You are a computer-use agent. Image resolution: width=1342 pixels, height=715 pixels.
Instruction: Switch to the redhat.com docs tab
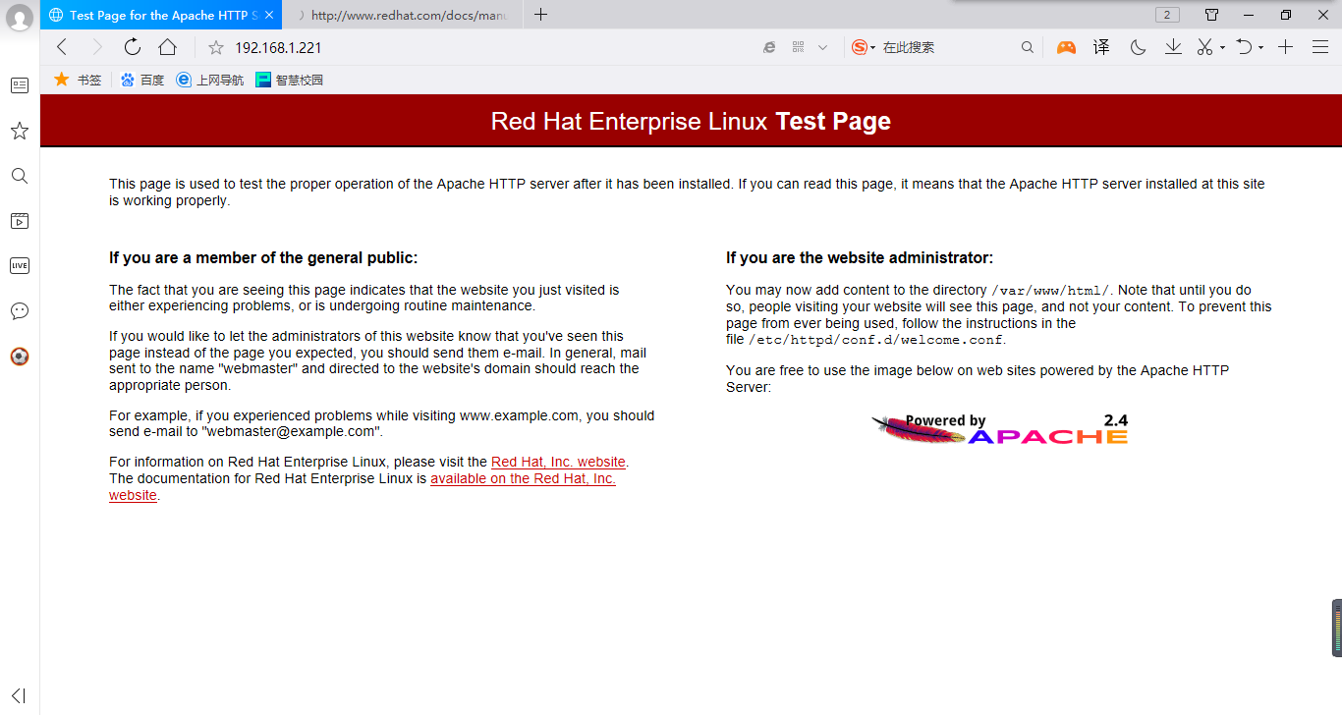(403, 15)
